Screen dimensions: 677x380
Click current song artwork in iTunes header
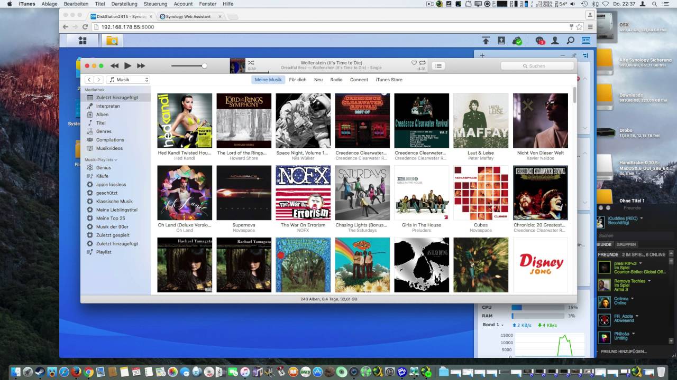(x=237, y=66)
